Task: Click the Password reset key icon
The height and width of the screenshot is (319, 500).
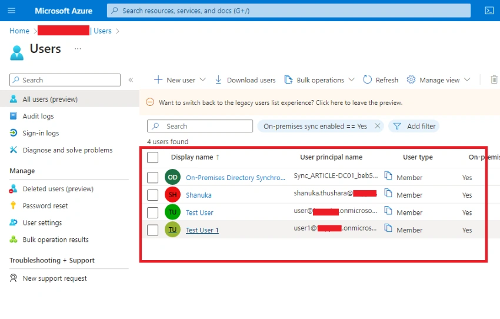Action: 14,205
